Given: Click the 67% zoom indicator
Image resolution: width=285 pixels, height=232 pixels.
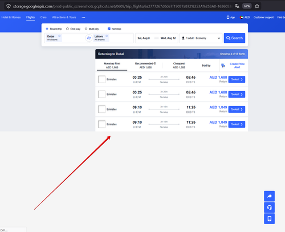Looking at the screenshot, I should [x=247, y=6].
